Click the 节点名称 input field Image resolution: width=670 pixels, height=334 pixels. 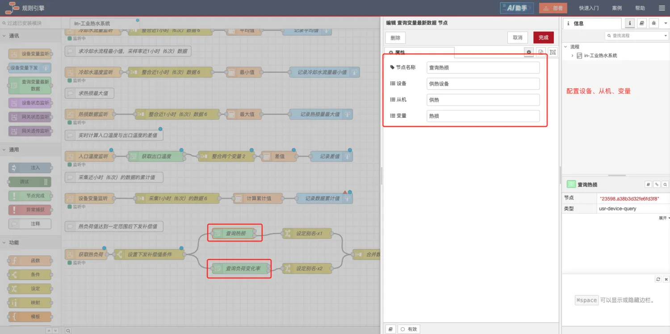(483, 67)
